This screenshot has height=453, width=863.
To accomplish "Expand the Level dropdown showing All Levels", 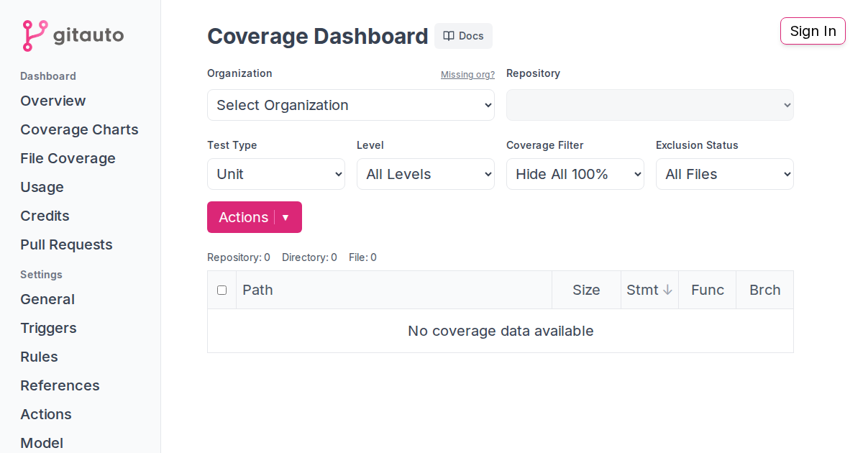I will pos(426,174).
